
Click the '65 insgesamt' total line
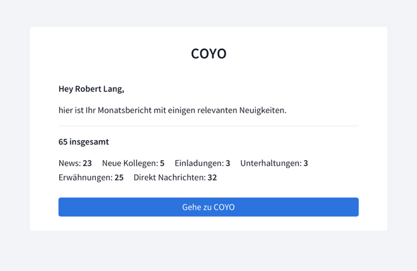pos(83,142)
